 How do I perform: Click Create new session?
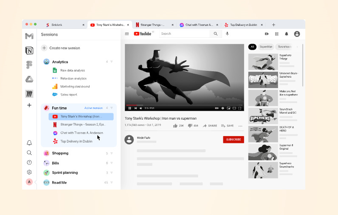coord(61,48)
